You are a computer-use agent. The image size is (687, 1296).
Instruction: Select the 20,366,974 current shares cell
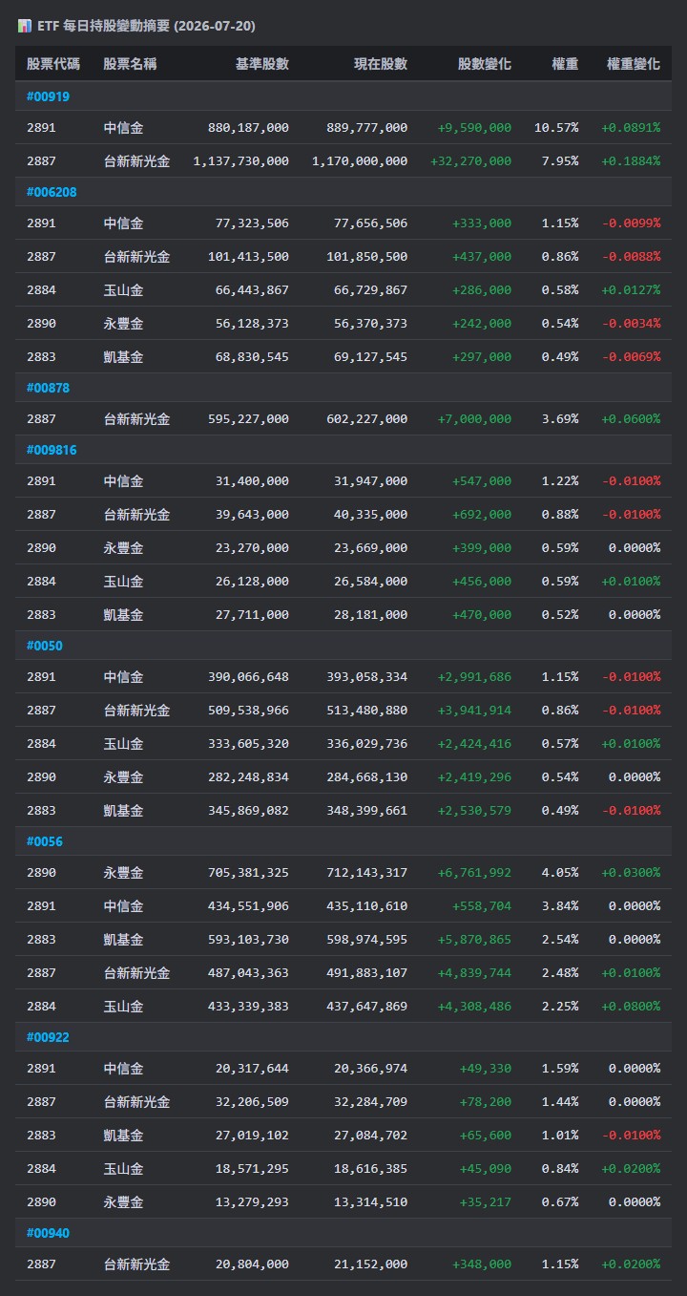370,1068
